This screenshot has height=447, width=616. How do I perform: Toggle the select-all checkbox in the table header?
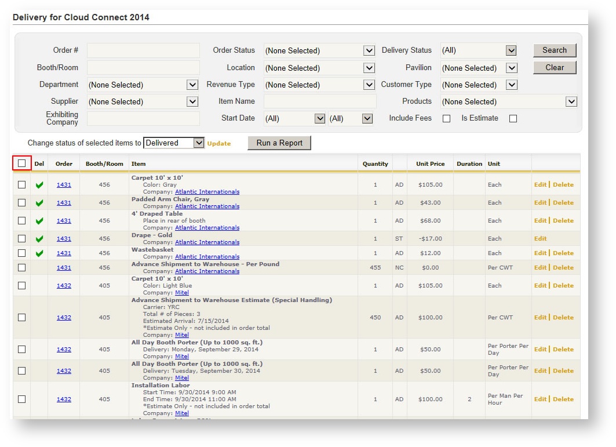tap(21, 163)
